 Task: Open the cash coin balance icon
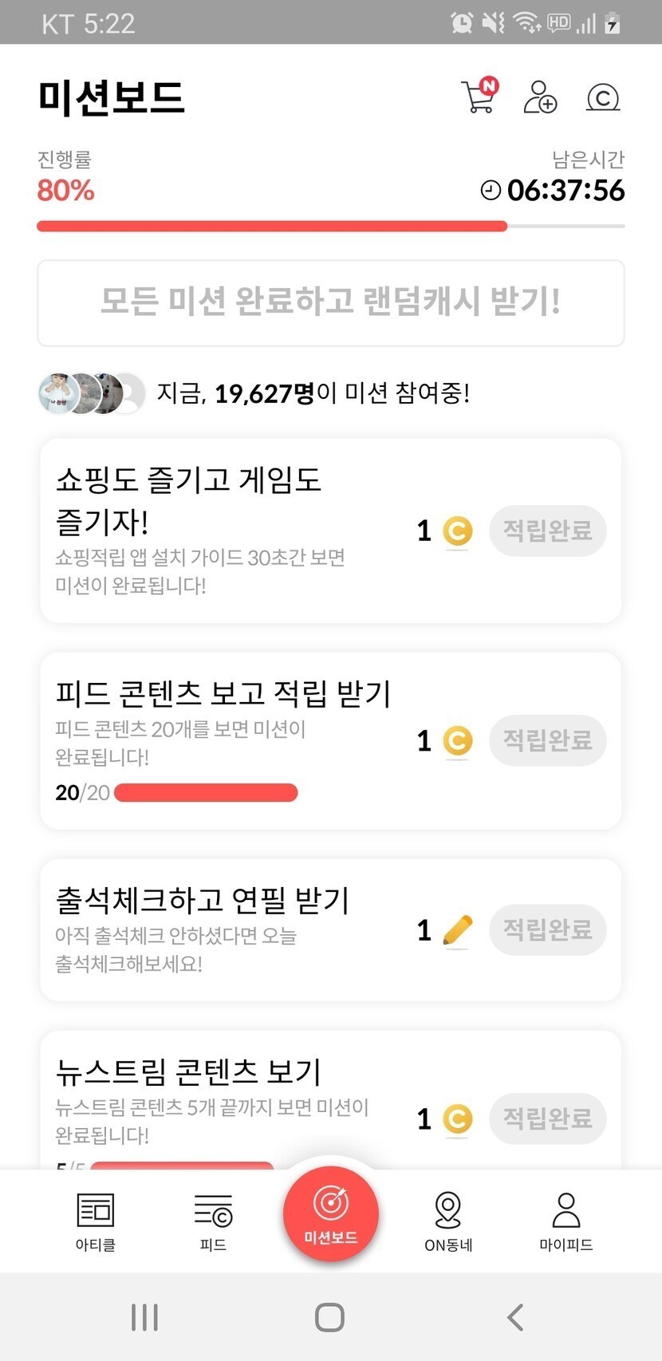tap(603, 97)
